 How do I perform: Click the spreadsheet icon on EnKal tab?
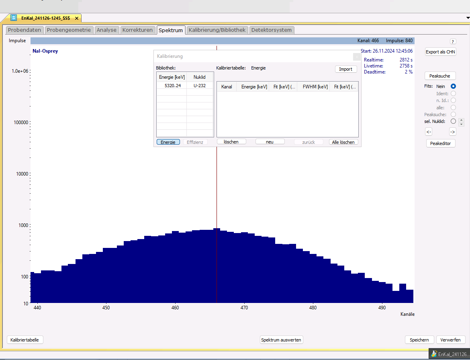(14, 18)
